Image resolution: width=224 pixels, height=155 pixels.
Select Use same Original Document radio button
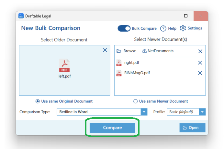pos(38,101)
